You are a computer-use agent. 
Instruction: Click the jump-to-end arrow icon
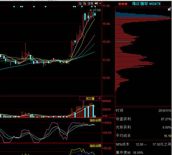point(96,3)
